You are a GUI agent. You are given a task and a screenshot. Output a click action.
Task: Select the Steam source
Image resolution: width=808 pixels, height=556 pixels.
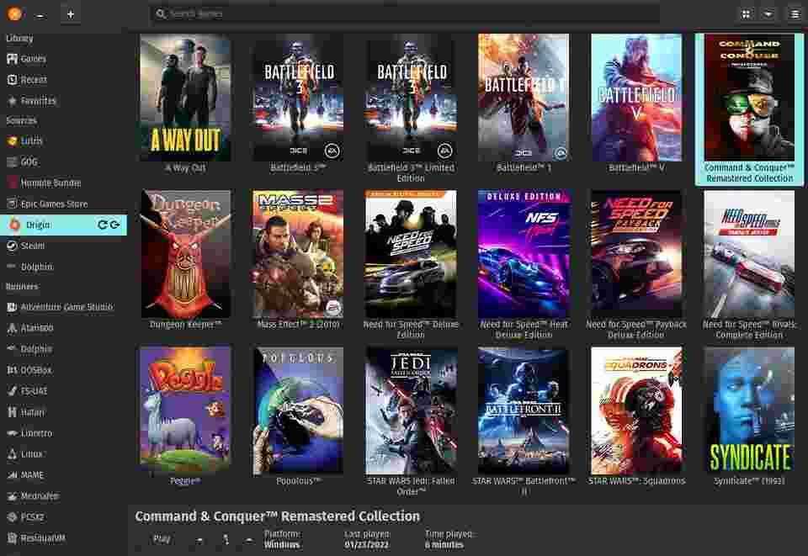pyautogui.click(x=63, y=246)
